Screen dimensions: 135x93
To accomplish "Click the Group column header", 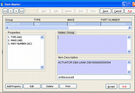I will [x=19, y=20].
